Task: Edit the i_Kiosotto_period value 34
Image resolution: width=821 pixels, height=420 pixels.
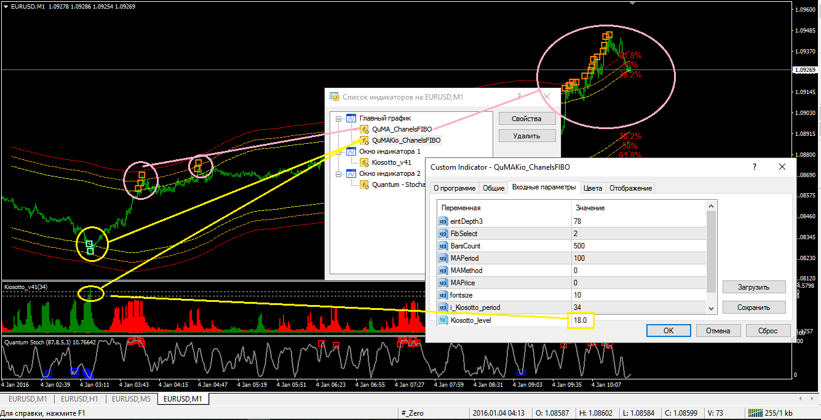Action: [638, 307]
